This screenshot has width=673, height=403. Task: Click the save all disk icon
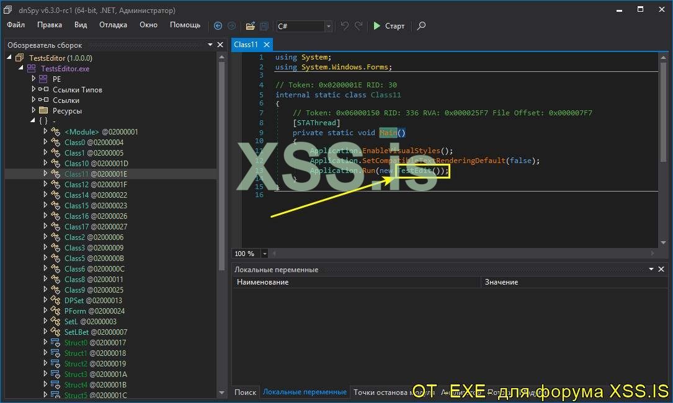264,26
